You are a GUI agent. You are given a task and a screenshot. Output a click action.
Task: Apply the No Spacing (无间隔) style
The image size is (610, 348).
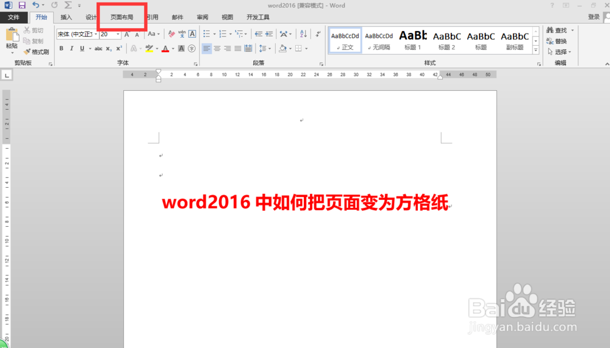(x=379, y=40)
